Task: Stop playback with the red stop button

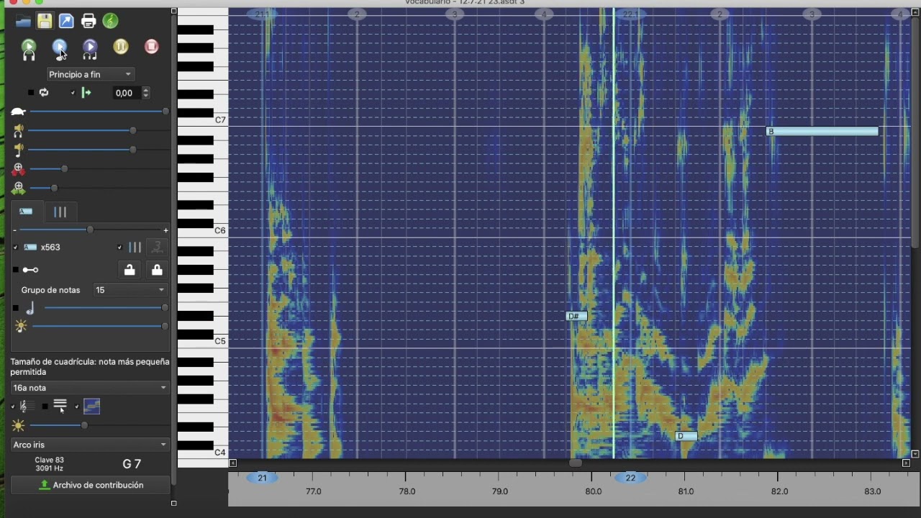Action: coord(151,47)
